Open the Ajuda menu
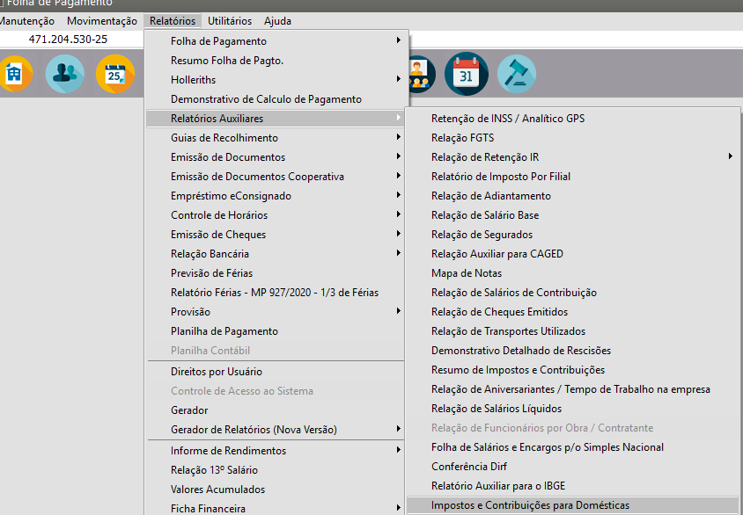743x515 pixels. [x=277, y=21]
